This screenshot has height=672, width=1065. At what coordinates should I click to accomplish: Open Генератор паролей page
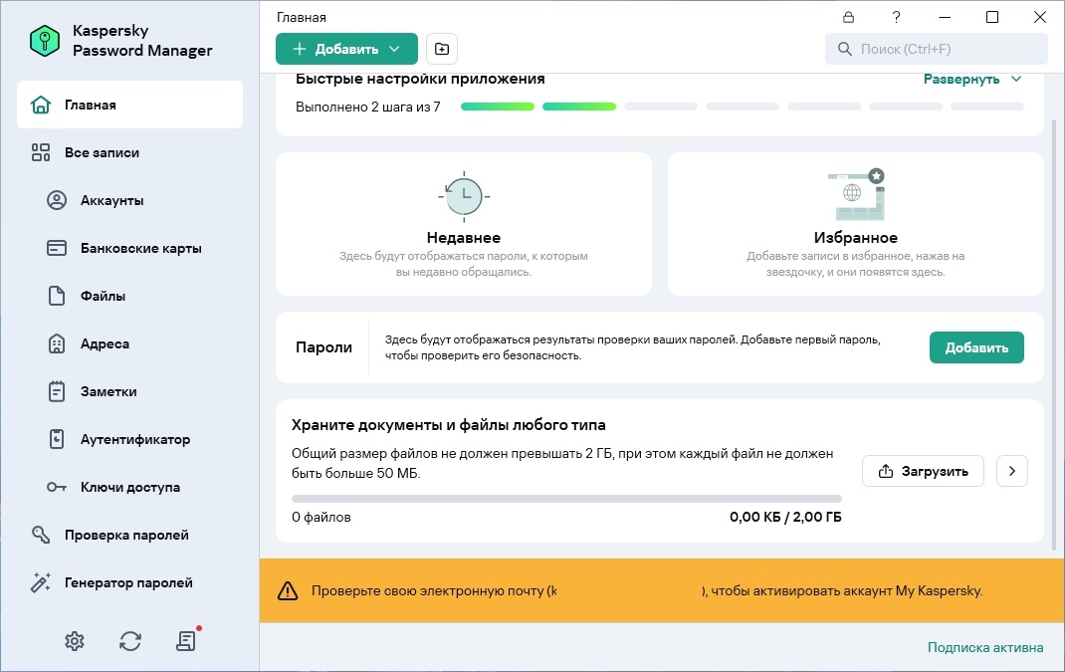pos(128,582)
